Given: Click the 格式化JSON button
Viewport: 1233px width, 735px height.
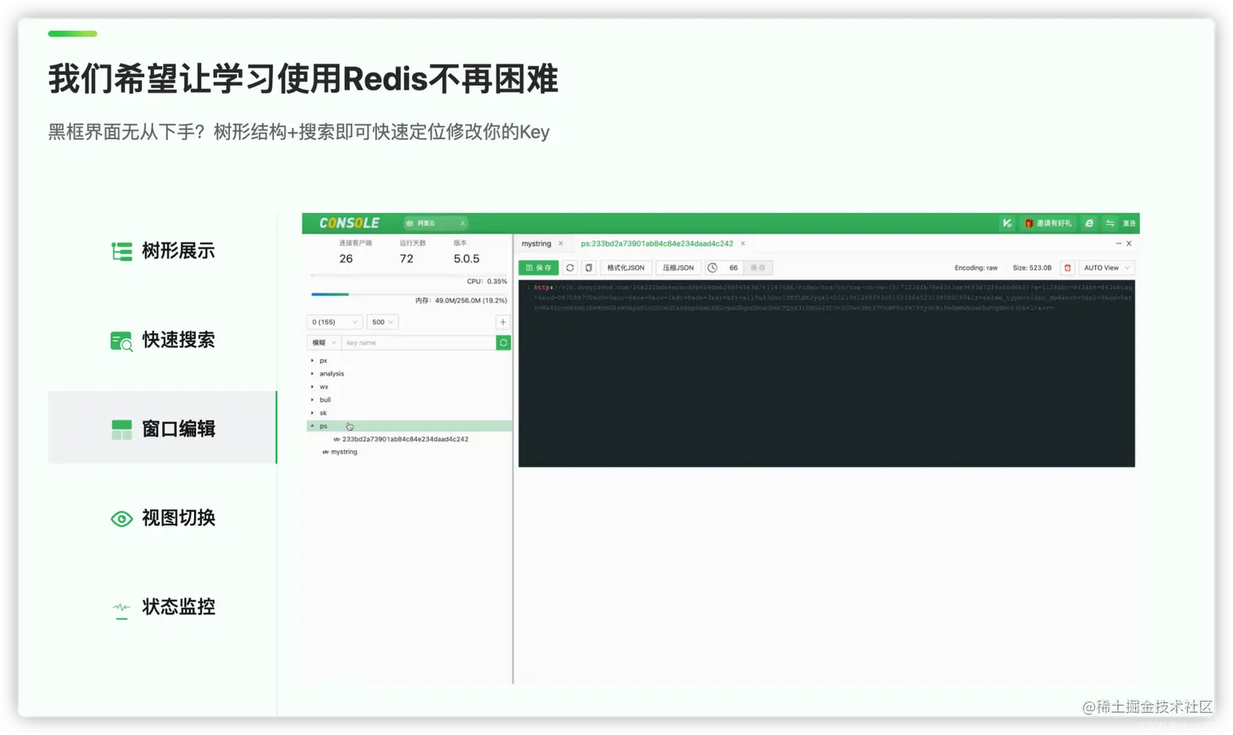Looking at the screenshot, I should [x=625, y=268].
